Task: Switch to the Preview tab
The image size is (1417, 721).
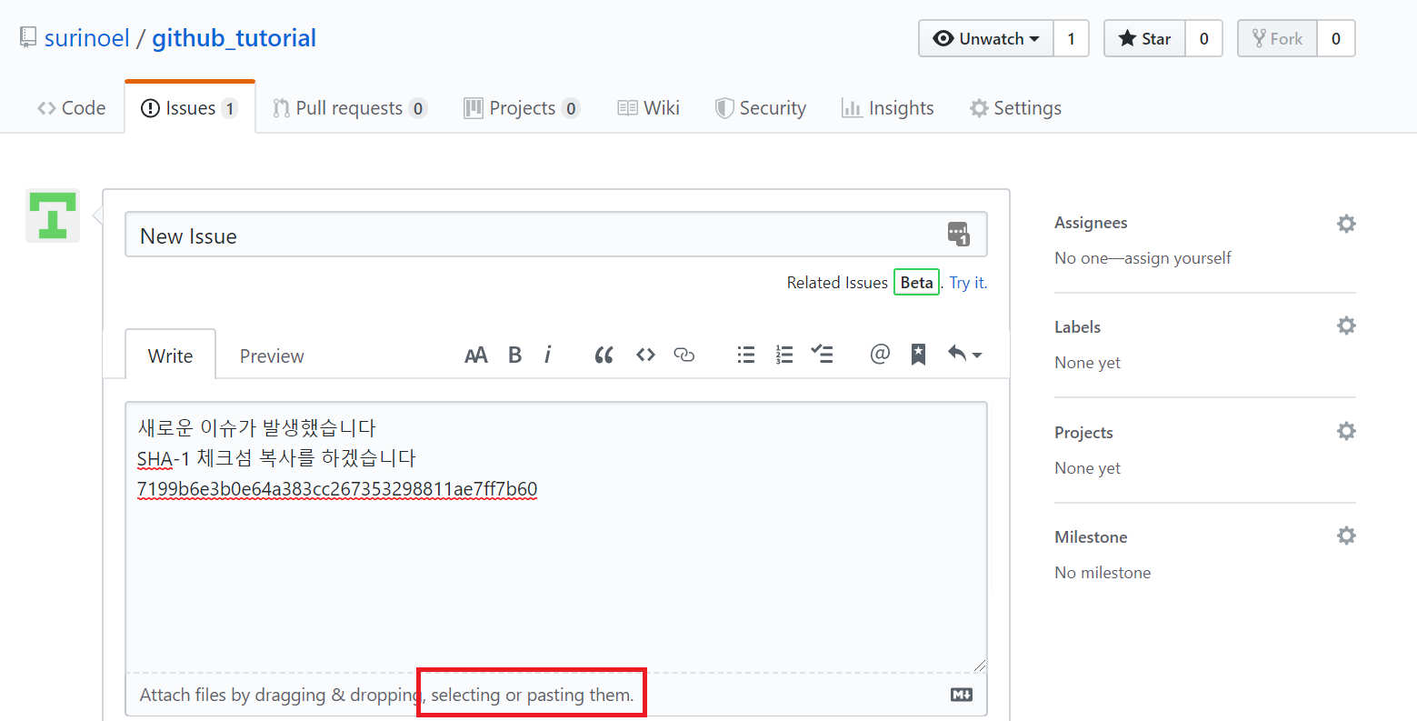Action: (272, 355)
